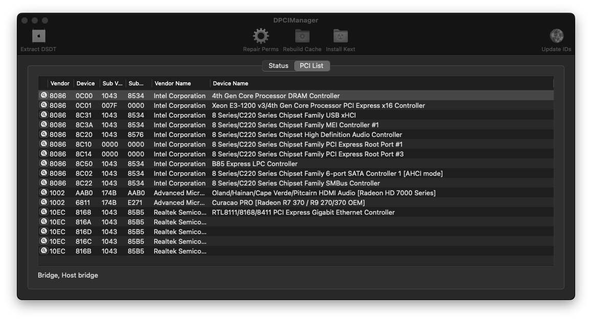Select the B85 Express LPC Controller row
This screenshot has height=321, width=592.
coord(296,164)
